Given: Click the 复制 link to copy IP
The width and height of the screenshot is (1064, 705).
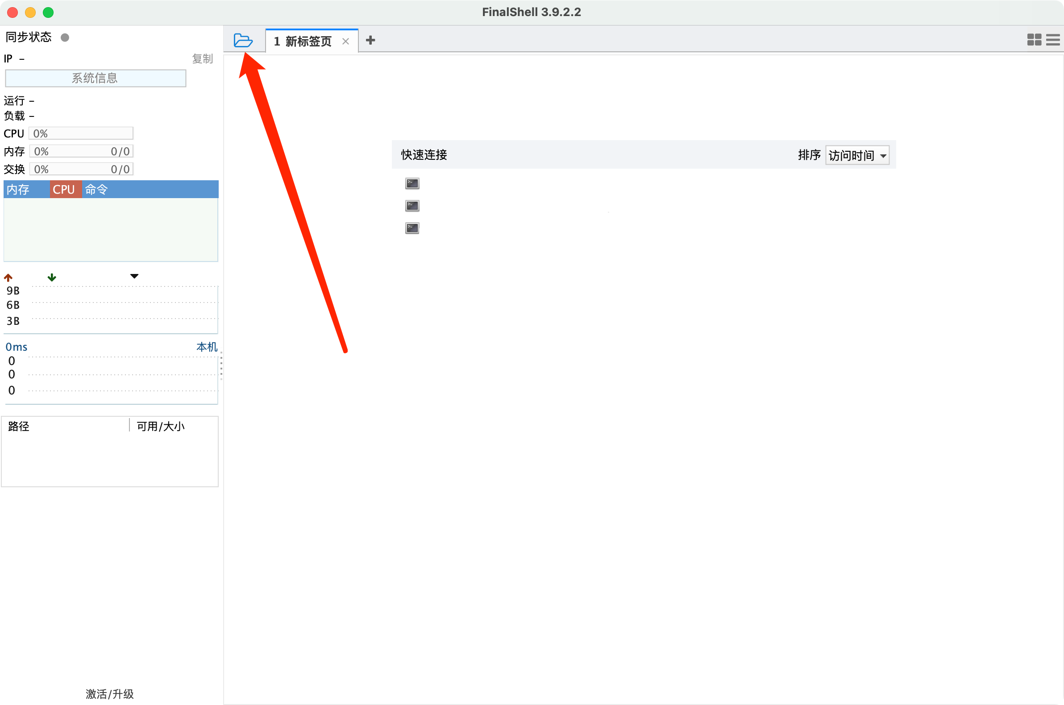Looking at the screenshot, I should (202, 58).
